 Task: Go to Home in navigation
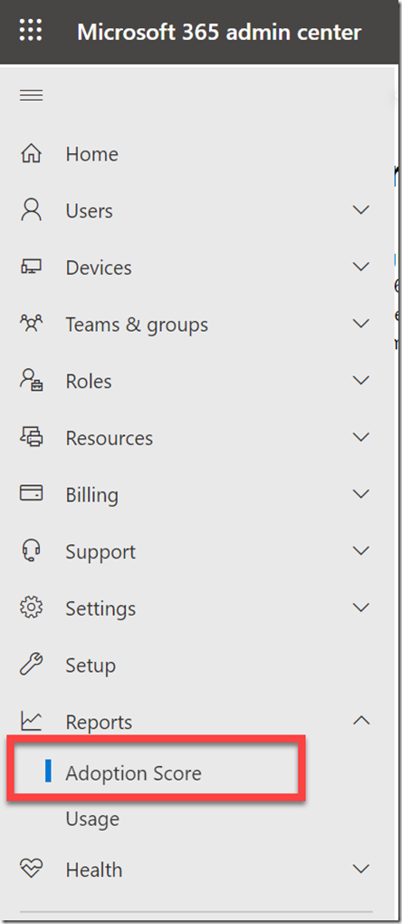pyautogui.click(x=91, y=154)
